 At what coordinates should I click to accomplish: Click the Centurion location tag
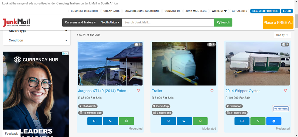pyautogui.click(x=234, y=106)
